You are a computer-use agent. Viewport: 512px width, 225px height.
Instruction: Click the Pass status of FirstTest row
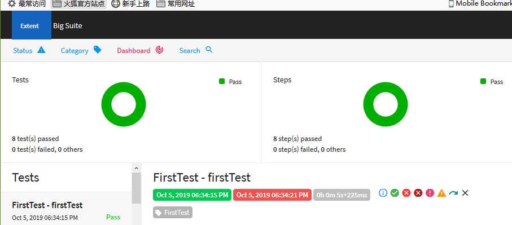click(113, 217)
